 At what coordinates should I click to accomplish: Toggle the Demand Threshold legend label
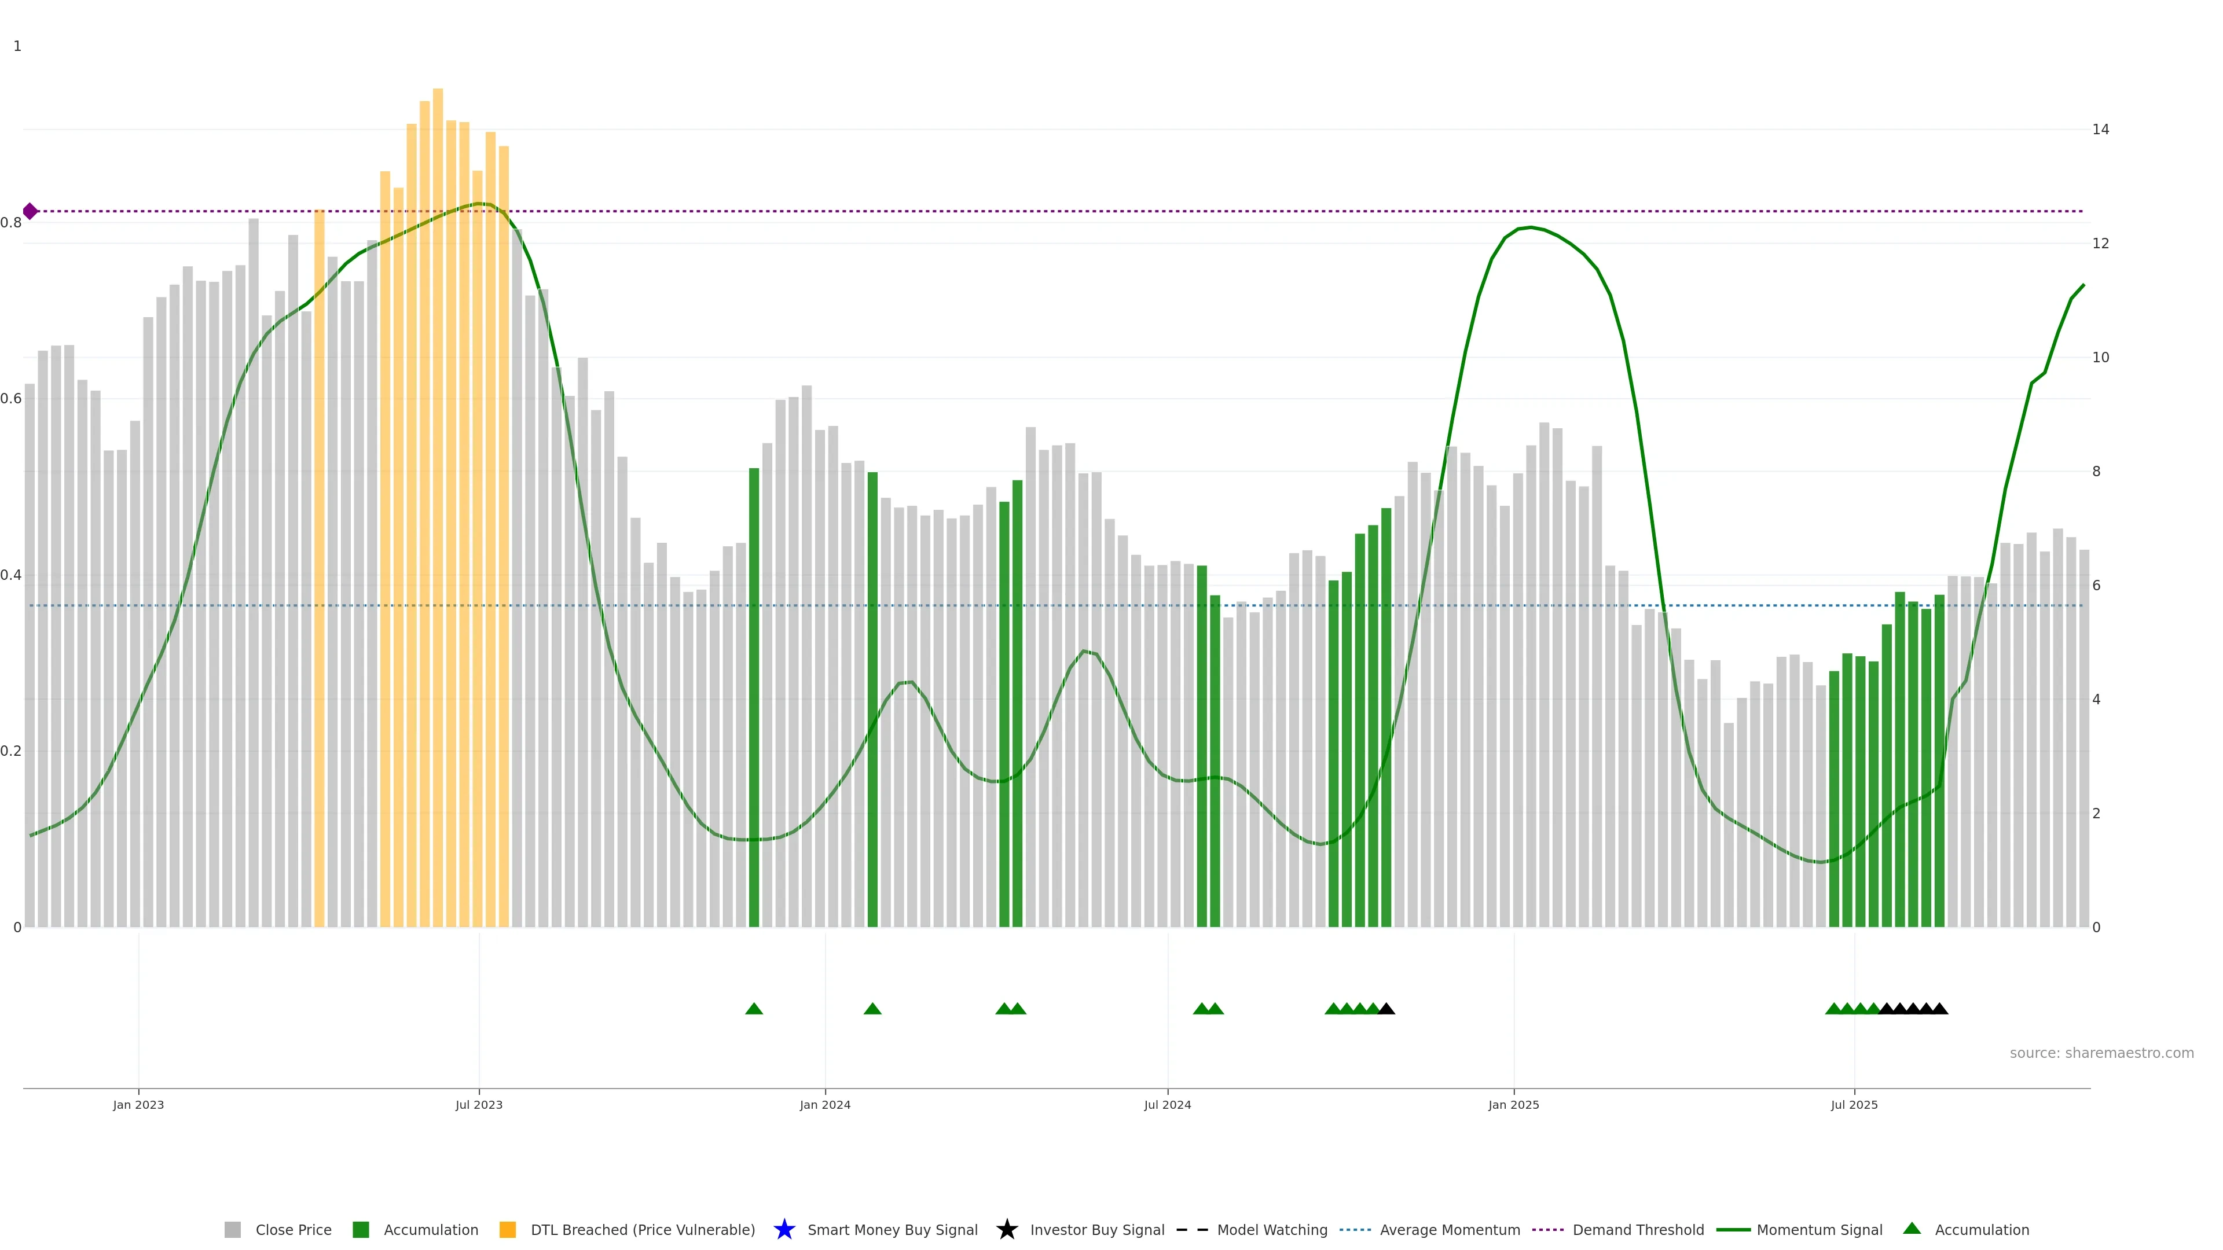[1638, 1229]
